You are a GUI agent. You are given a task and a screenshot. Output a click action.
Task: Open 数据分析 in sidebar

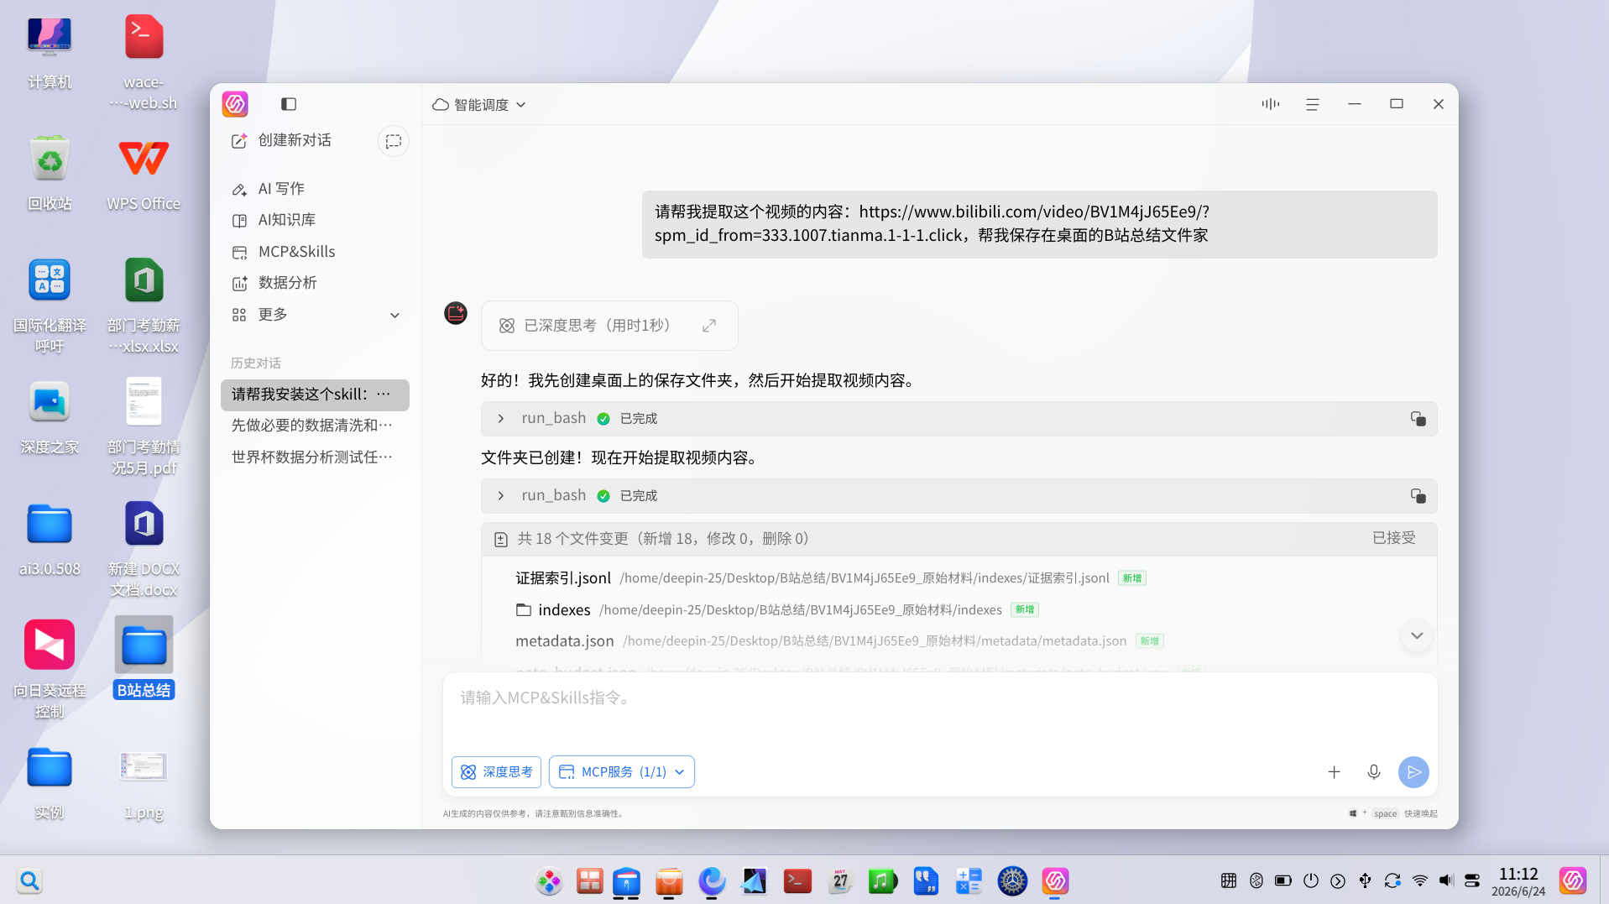tap(315, 283)
